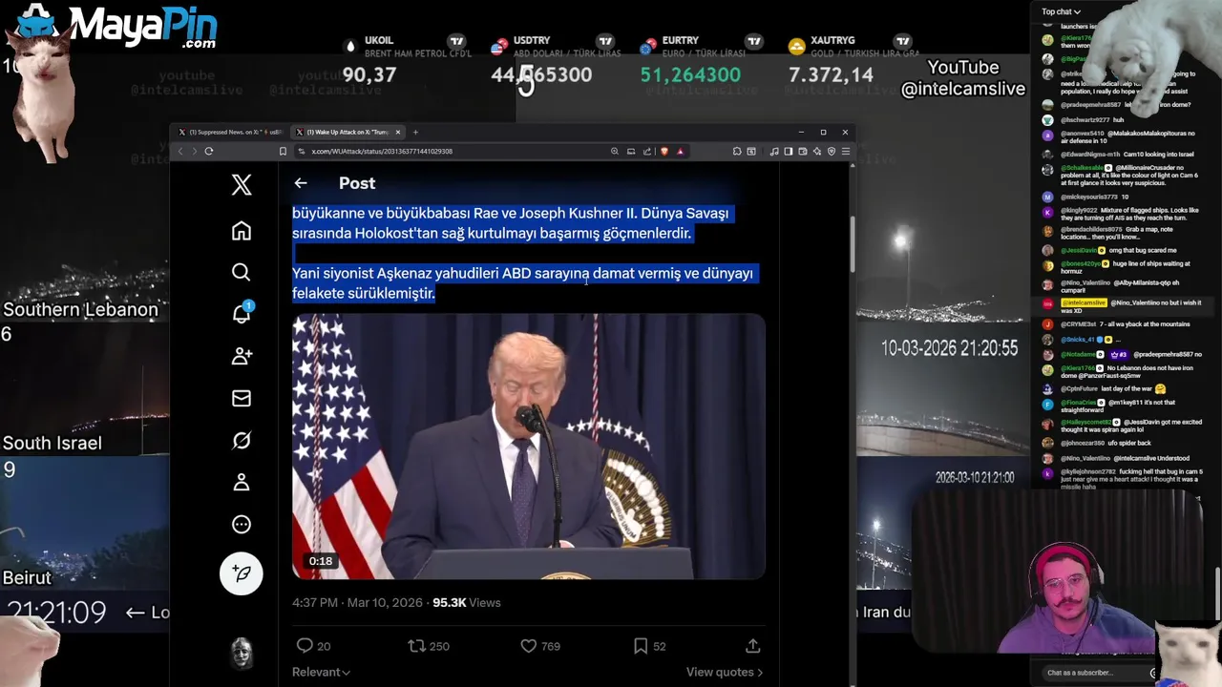Open the browser hamburger menu
Viewport: 1222px width, 687px height.
(x=846, y=151)
